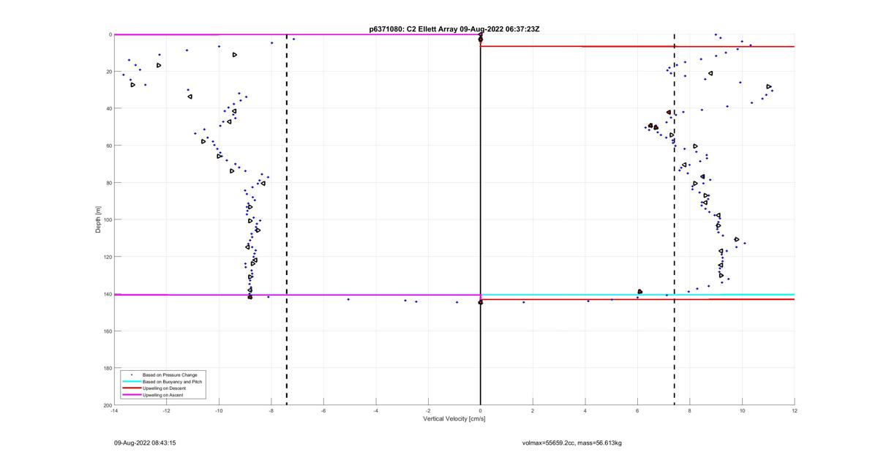Click x-axis tick label '-10'
The image size is (878, 455).
[219, 410]
